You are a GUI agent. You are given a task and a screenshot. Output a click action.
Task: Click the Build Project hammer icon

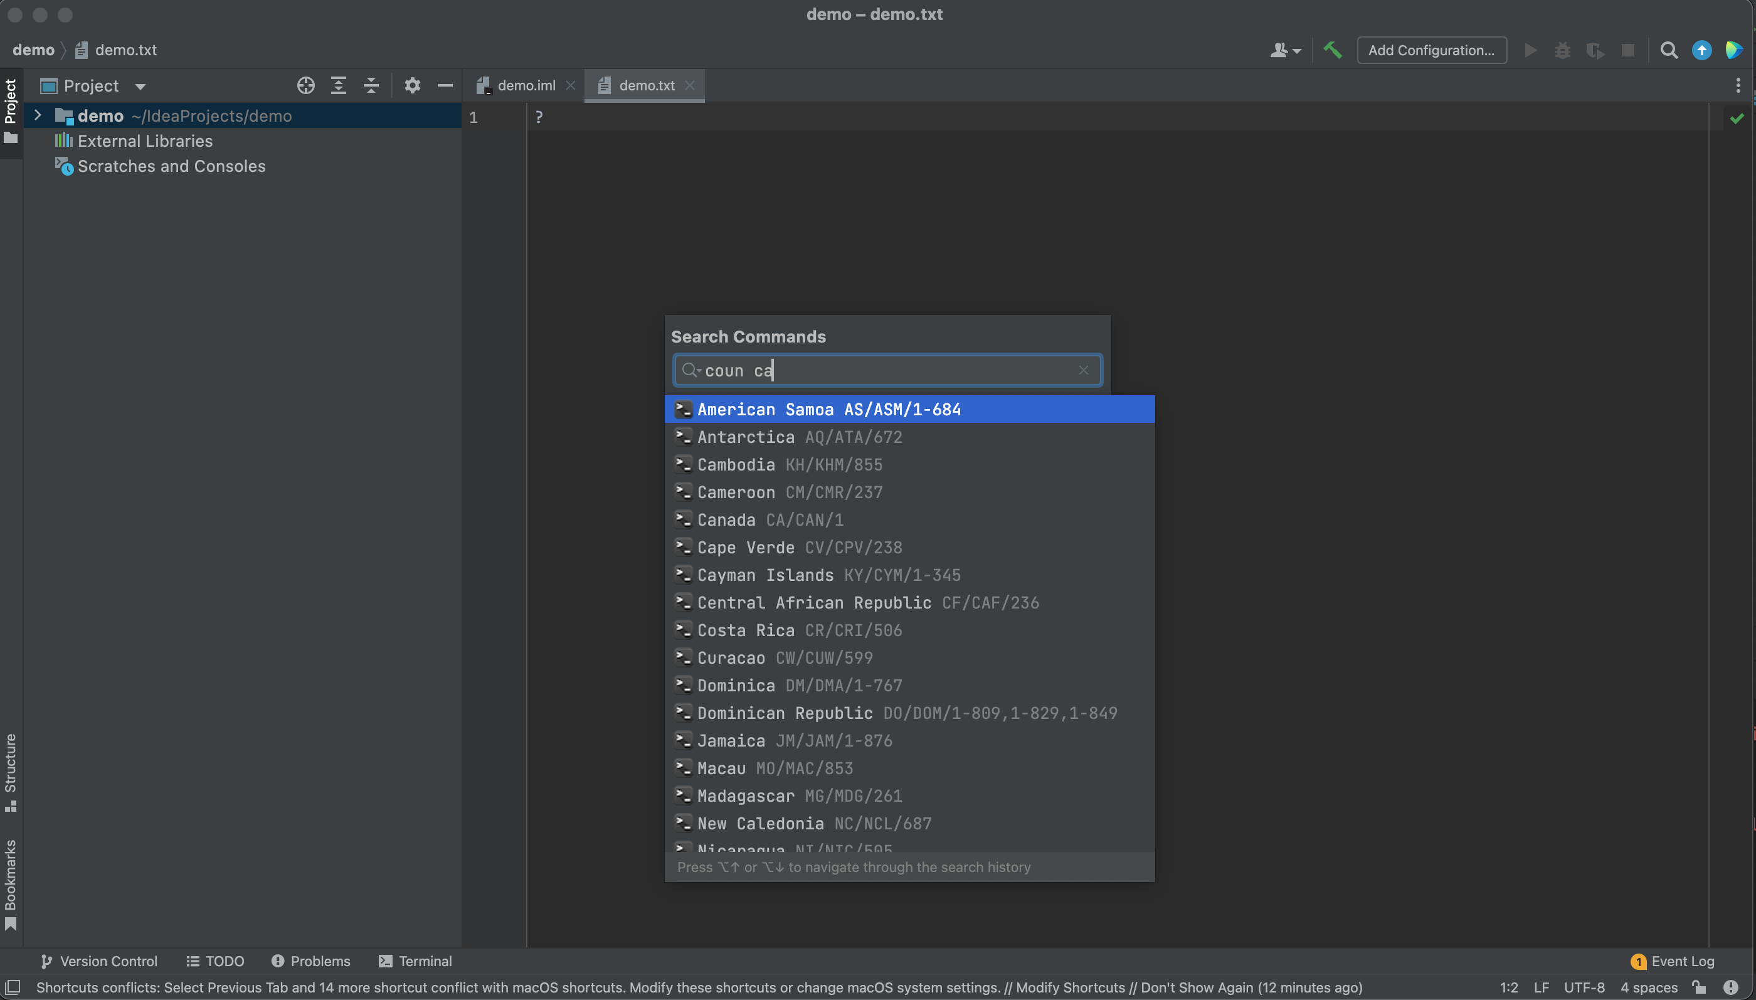(x=1333, y=50)
